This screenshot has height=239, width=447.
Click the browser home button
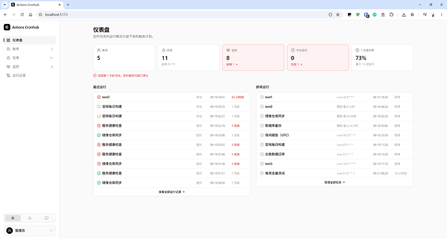pyautogui.click(x=30, y=14)
